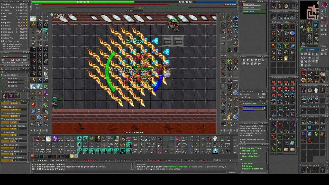The width and height of the screenshot is (329, 185).
Task: Click the ice cream item in Present container
Action: click(280, 6)
